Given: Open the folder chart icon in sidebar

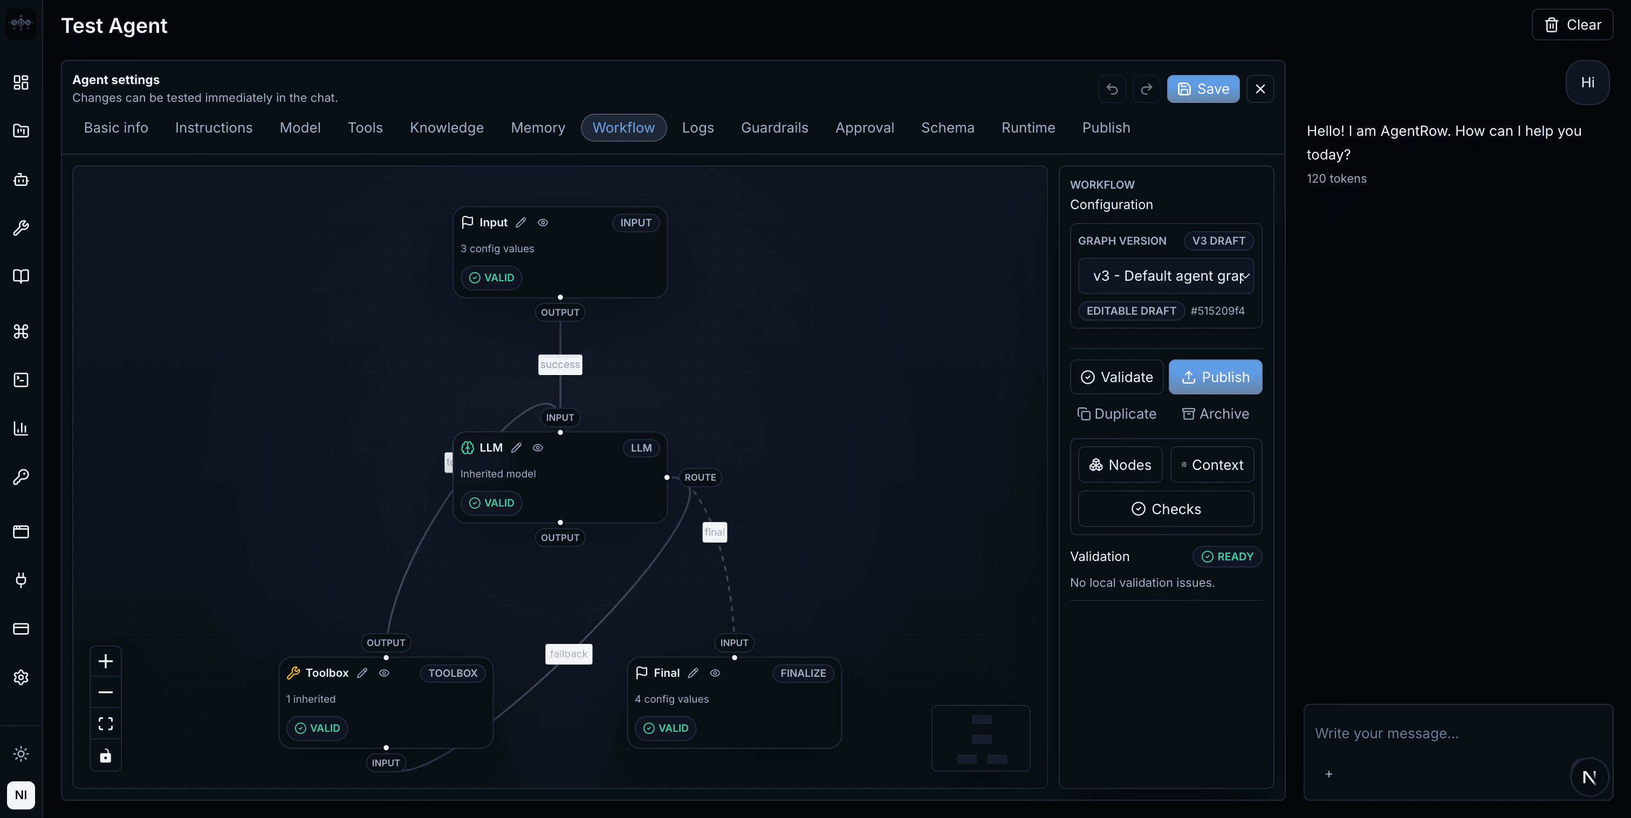Looking at the screenshot, I should [21, 131].
